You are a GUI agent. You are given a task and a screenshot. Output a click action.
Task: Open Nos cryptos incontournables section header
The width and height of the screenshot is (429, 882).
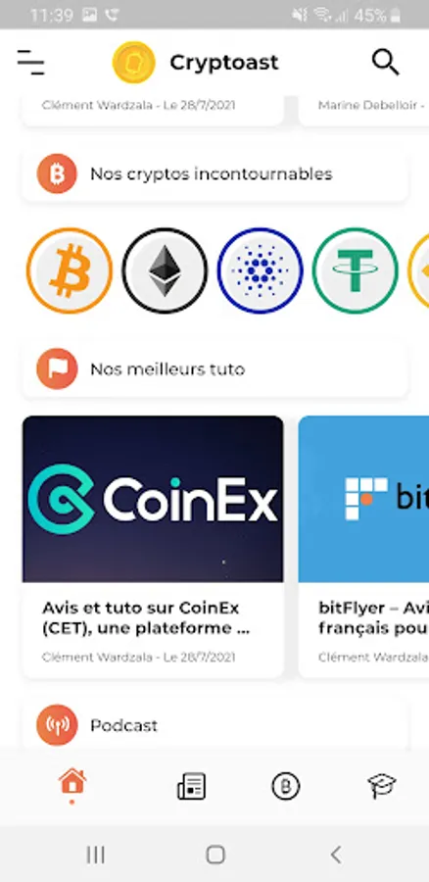(x=214, y=173)
